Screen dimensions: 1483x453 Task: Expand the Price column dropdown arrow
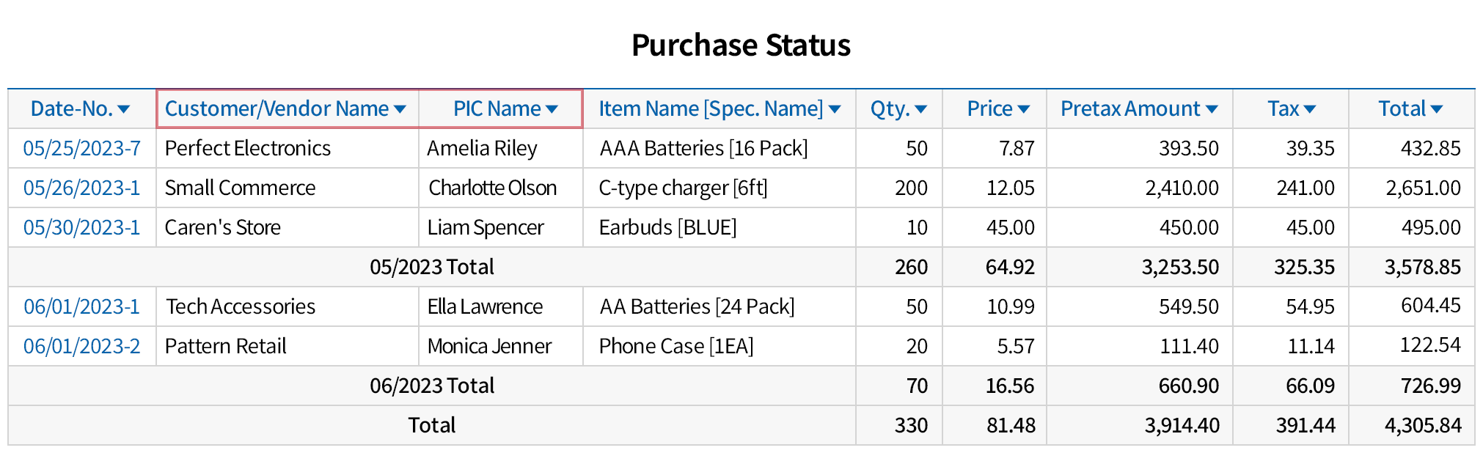(1024, 109)
